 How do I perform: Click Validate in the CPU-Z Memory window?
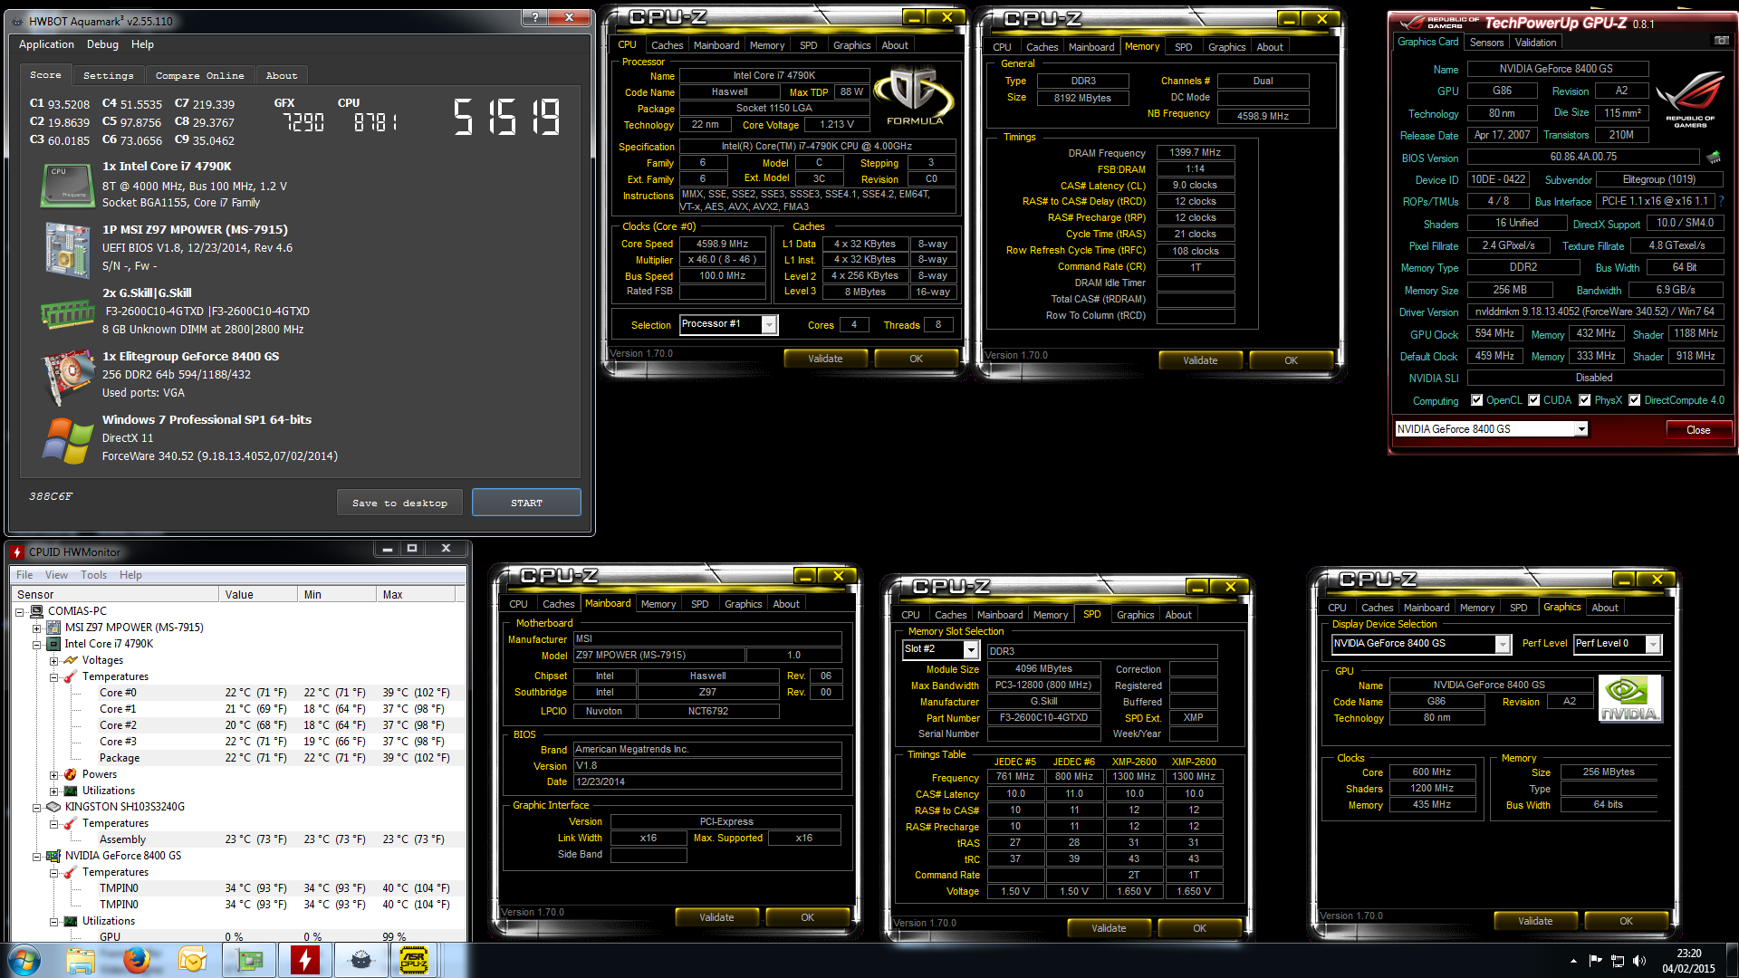[x=1200, y=360]
